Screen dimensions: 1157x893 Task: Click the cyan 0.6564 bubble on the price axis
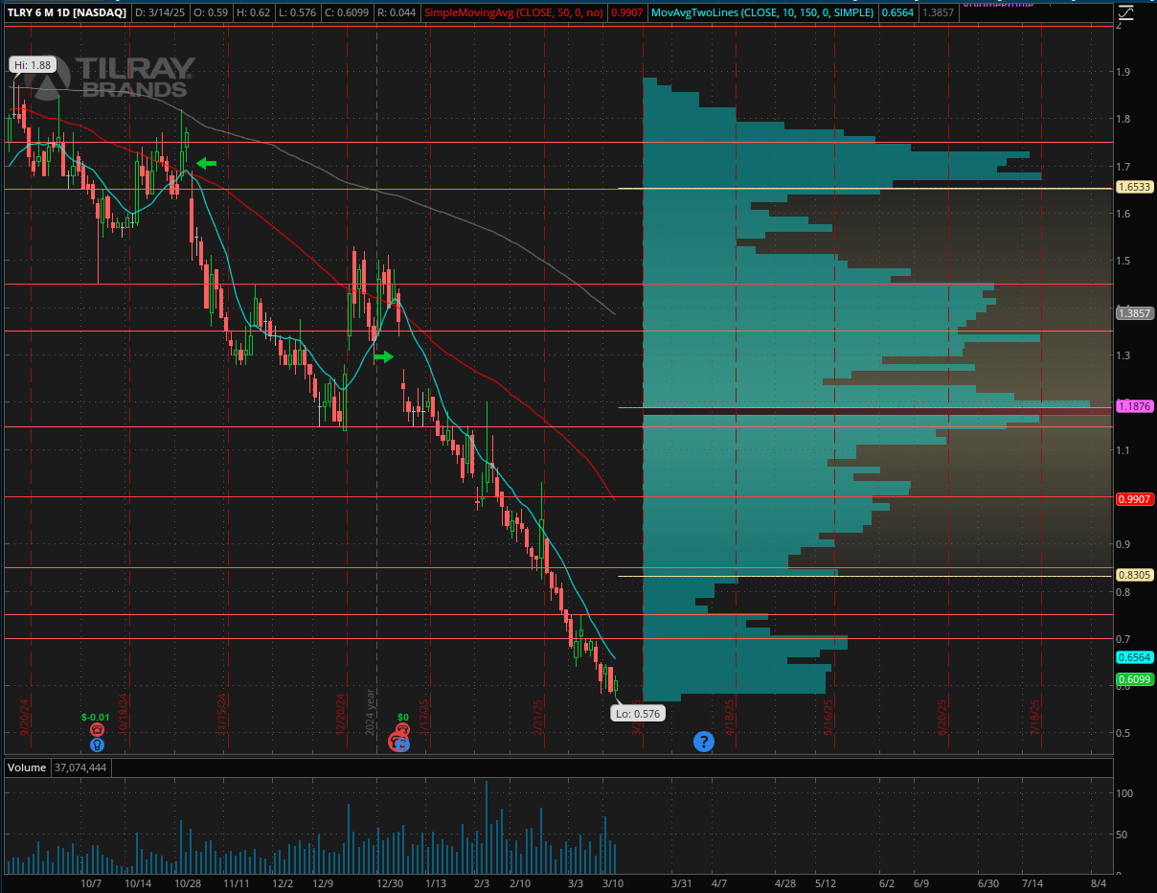coord(1134,657)
